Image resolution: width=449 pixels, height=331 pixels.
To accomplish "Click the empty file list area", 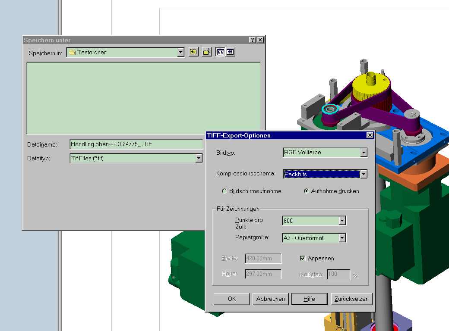I will pyautogui.click(x=144, y=98).
